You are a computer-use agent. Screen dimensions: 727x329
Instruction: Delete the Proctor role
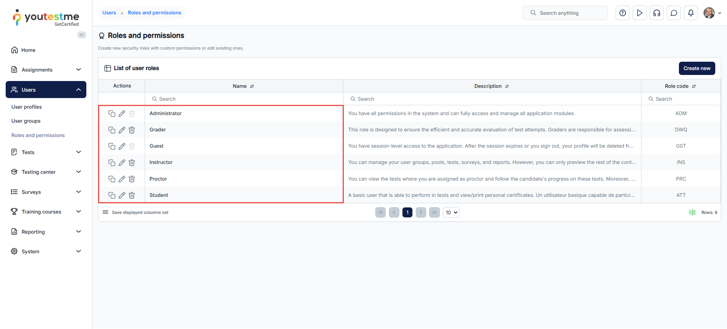coord(132,179)
